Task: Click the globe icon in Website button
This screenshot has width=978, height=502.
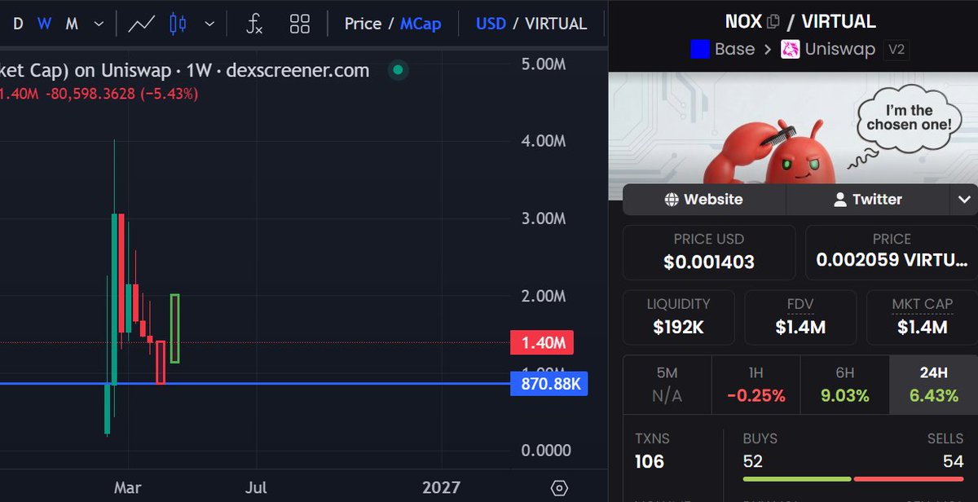Action: click(672, 199)
